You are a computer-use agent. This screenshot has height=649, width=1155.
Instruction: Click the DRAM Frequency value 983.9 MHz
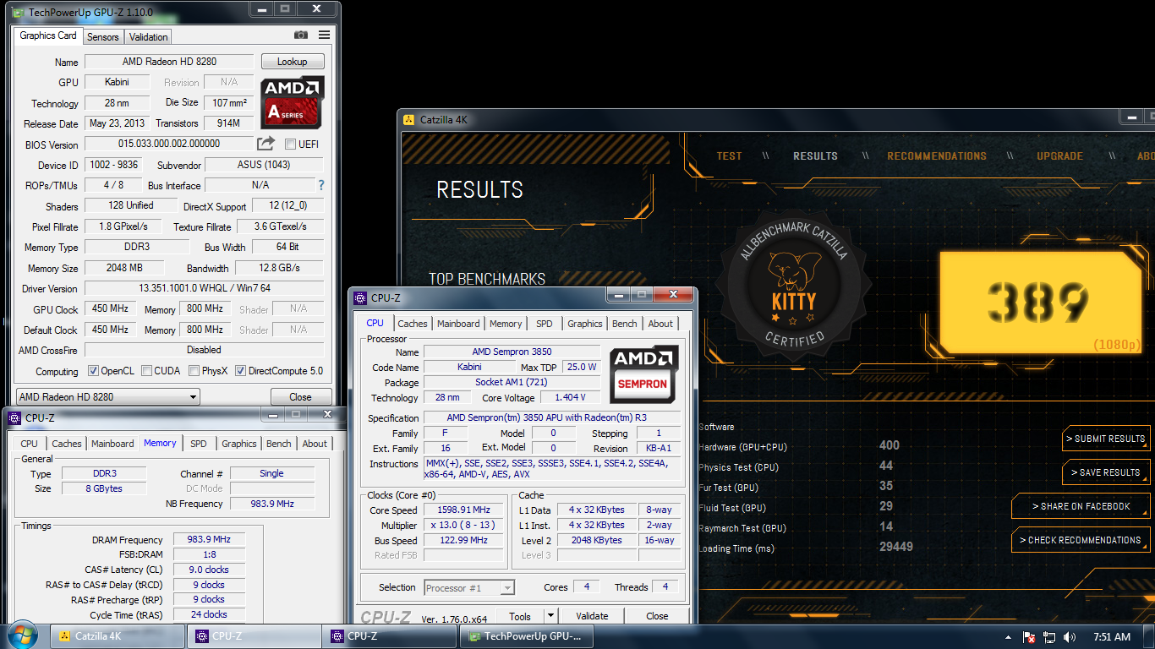(x=209, y=540)
